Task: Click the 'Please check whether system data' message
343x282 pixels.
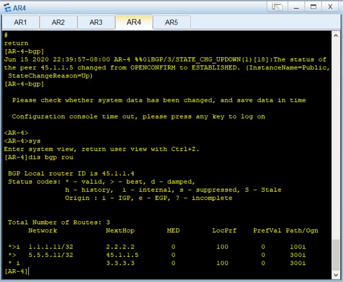Action: pyautogui.click(x=159, y=100)
